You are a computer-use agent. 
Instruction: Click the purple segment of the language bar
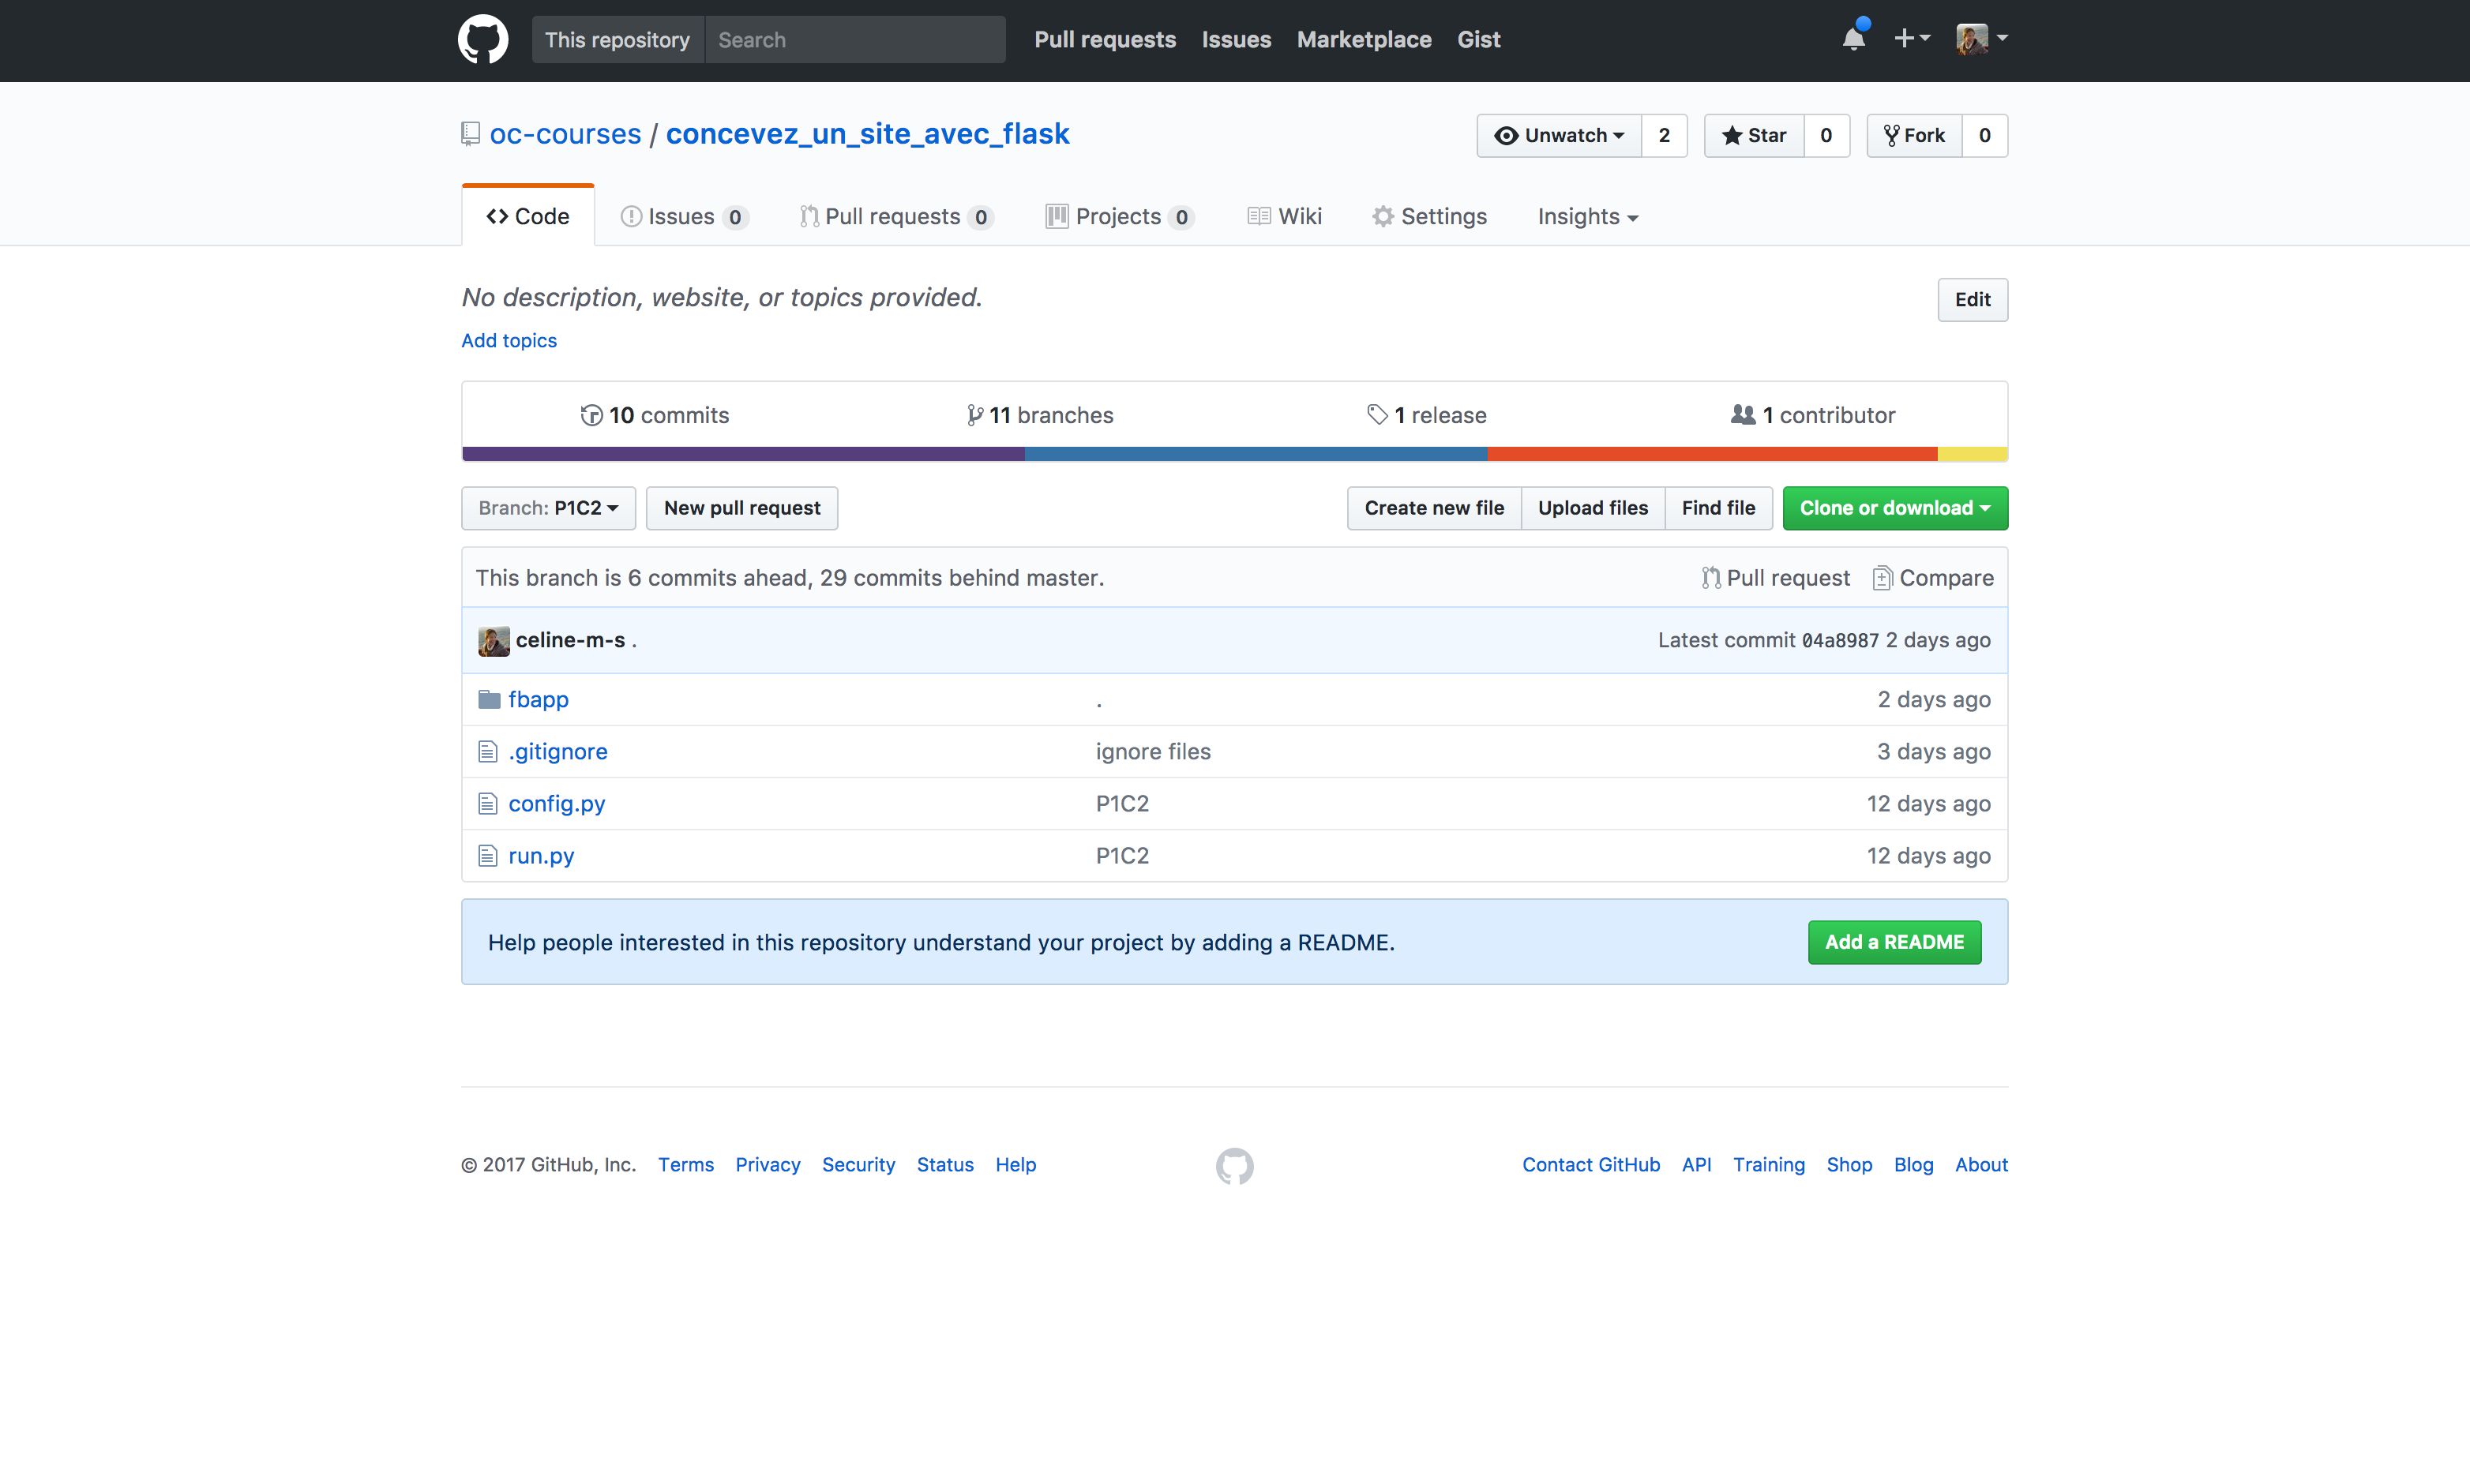pyautogui.click(x=741, y=454)
